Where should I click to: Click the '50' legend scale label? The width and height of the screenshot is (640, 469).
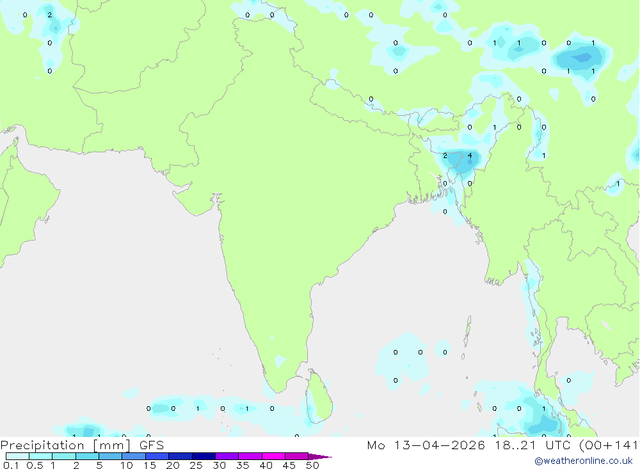312,465
